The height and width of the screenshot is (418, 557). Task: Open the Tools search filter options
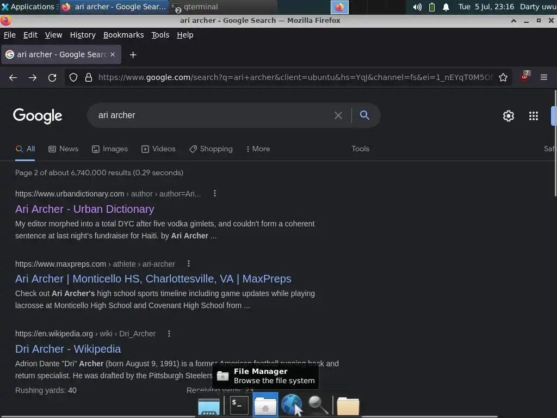coord(360,149)
